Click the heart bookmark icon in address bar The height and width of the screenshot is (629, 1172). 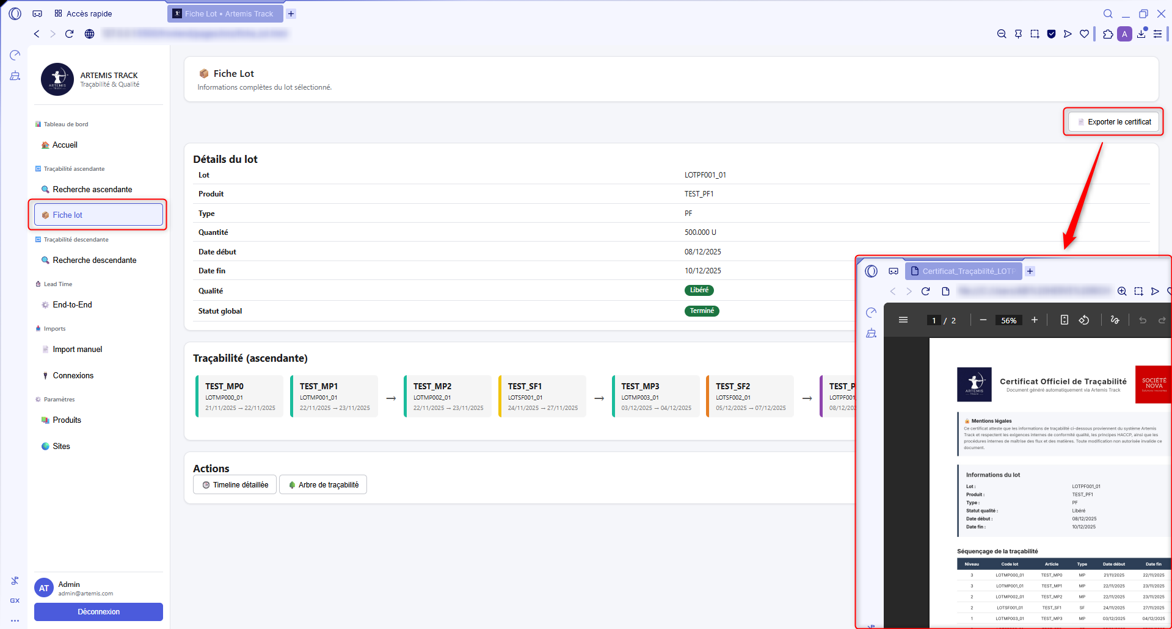point(1084,34)
